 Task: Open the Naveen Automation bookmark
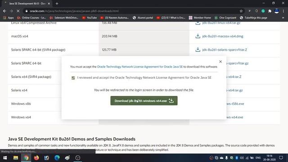(114, 18)
